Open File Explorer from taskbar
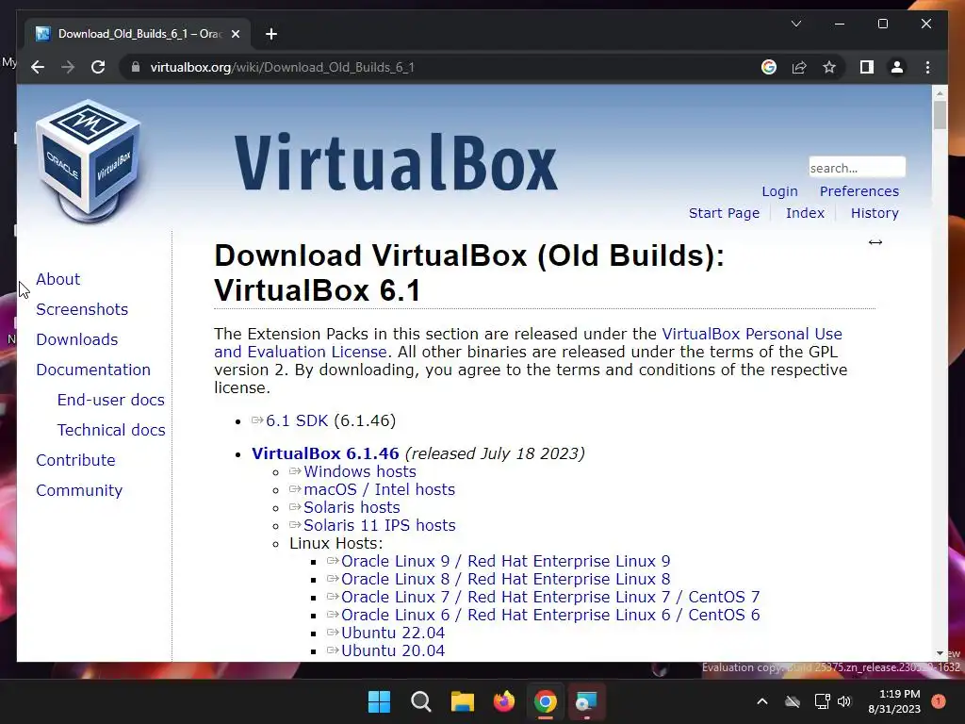The image size is (965, 724). point(462,701)
